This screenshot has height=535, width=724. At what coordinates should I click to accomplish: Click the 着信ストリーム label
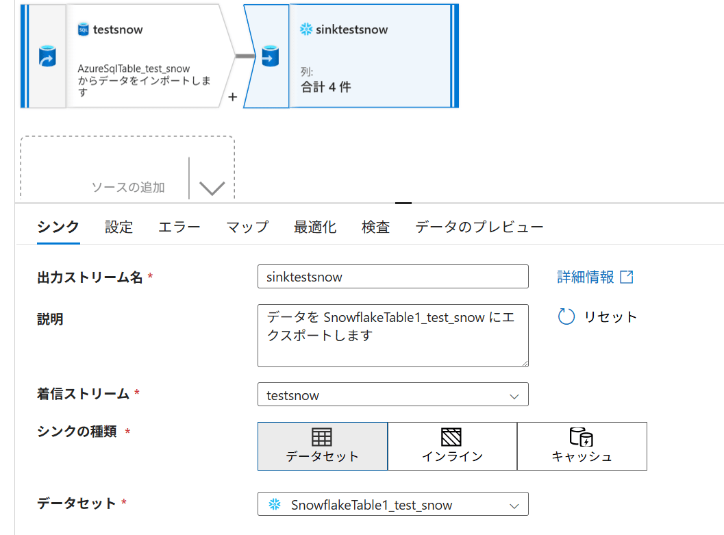83,393
